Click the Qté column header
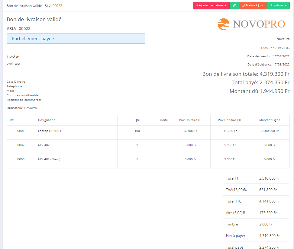Viewport: 294px width, 249px height. (137, 120)
